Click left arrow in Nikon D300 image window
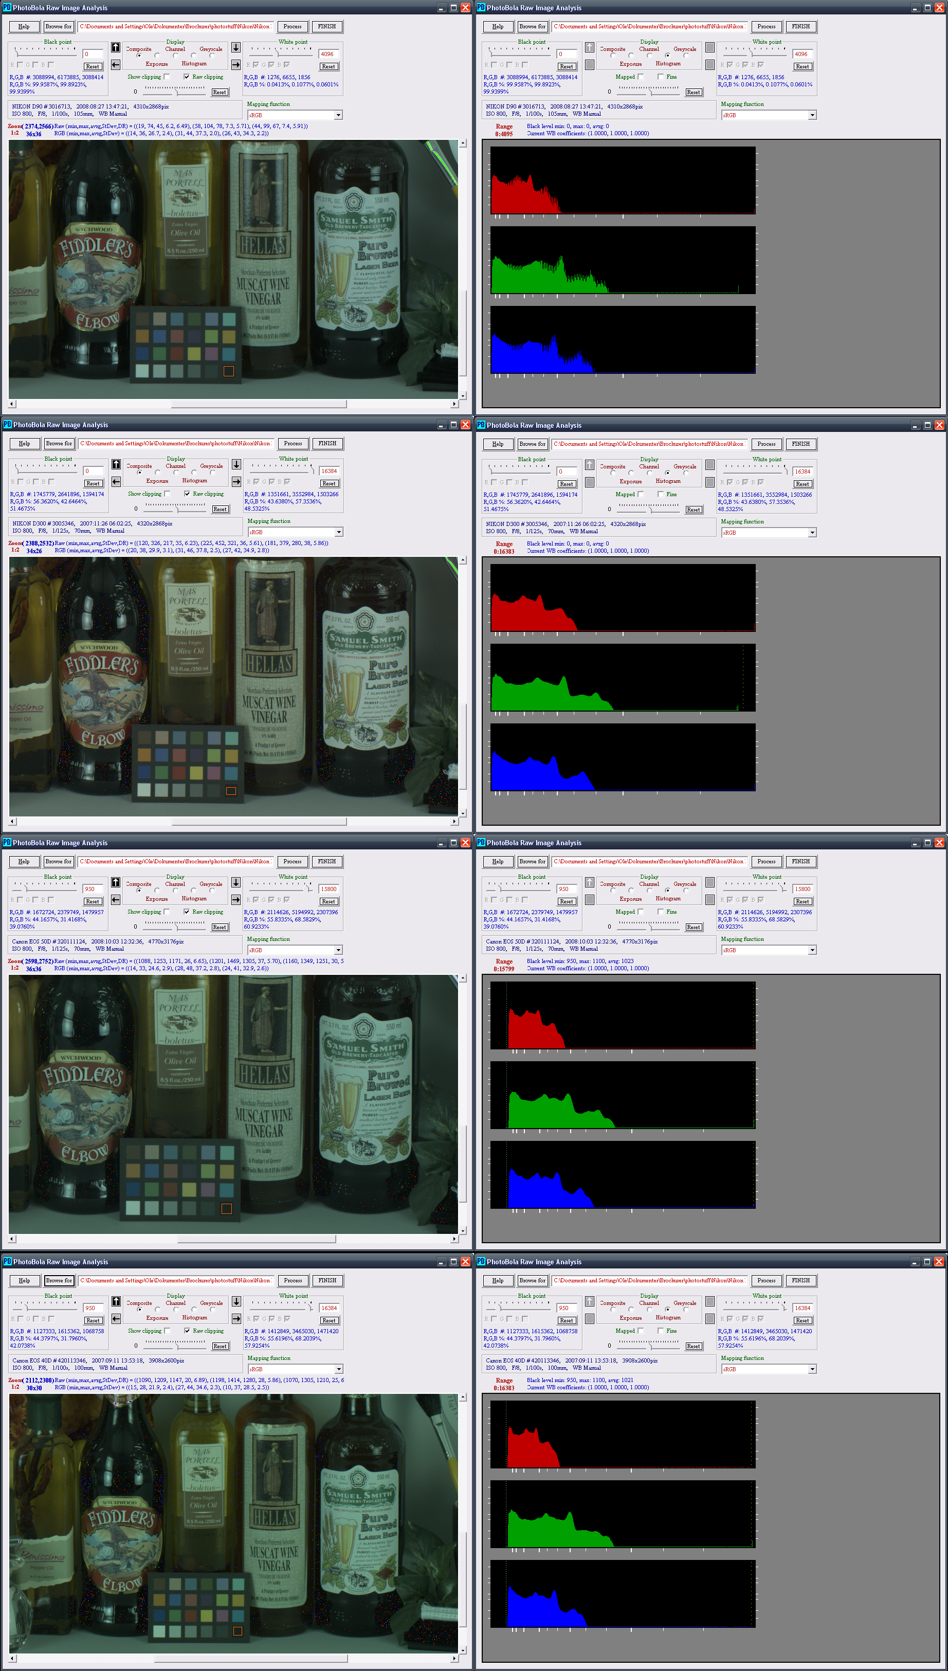The height and width of the screenshot is (1671, 948). point(116,482)
